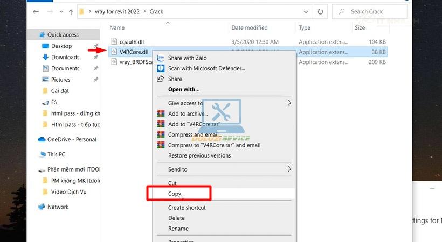Select the cgauth.dll file icon
The height and width of the screenshot is (242, 442).
[114, 41]
